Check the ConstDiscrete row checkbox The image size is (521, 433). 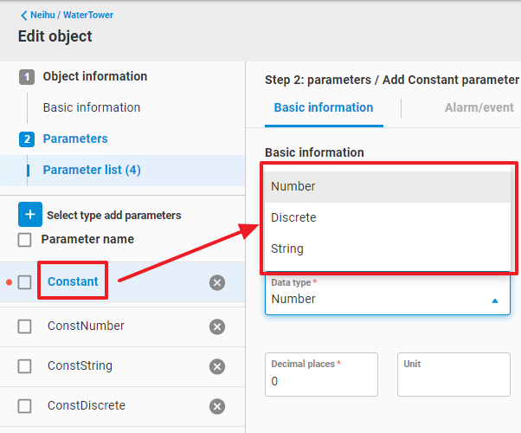(x=25, y=406)
